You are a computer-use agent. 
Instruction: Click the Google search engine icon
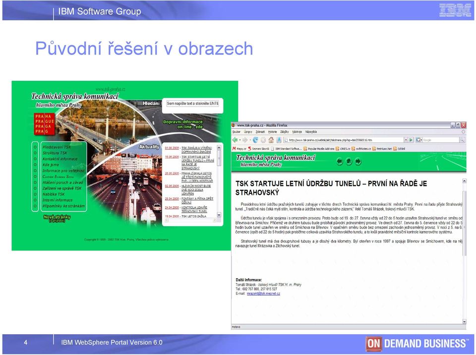coord(418,140)
